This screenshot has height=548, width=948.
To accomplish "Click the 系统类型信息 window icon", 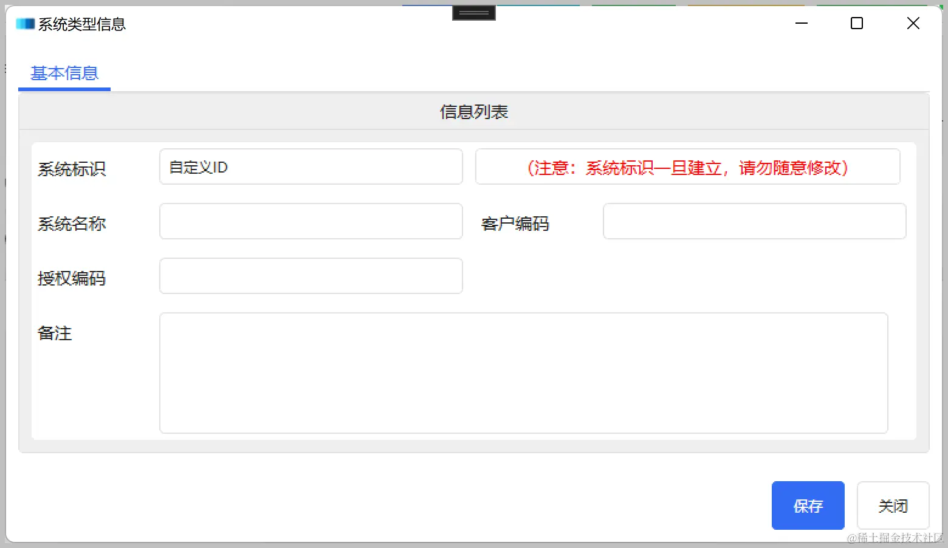I will click(25, 24).
